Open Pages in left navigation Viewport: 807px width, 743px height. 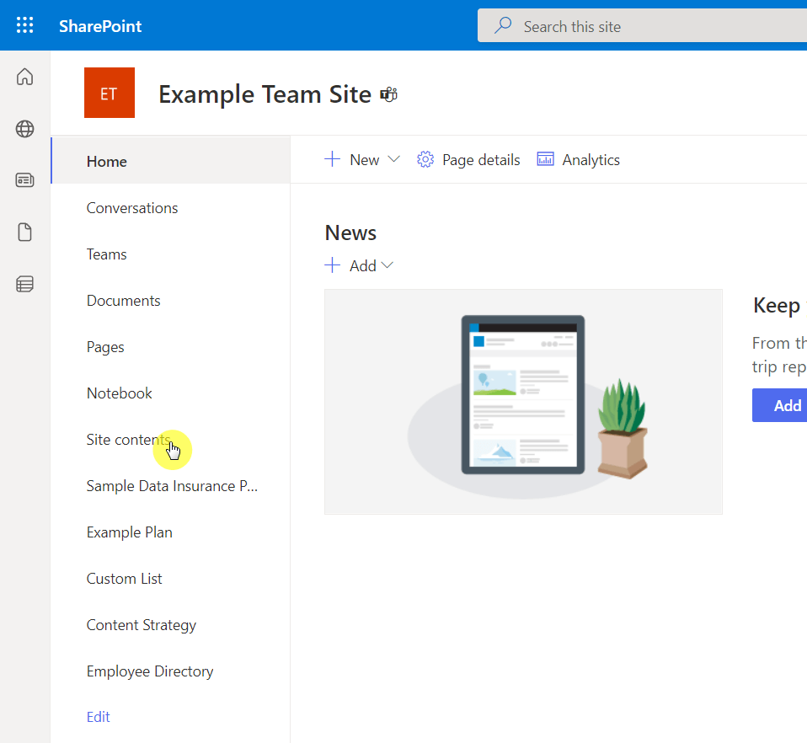click(x=105, y=347)
